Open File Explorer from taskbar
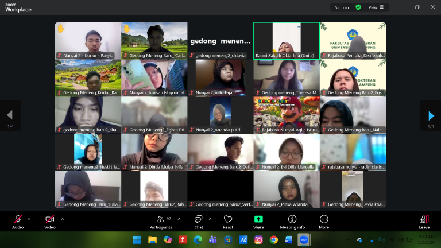 (152, 240)
